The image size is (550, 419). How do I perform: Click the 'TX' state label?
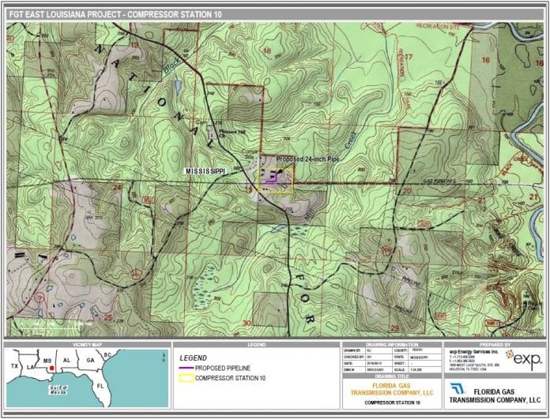point(14,366)
